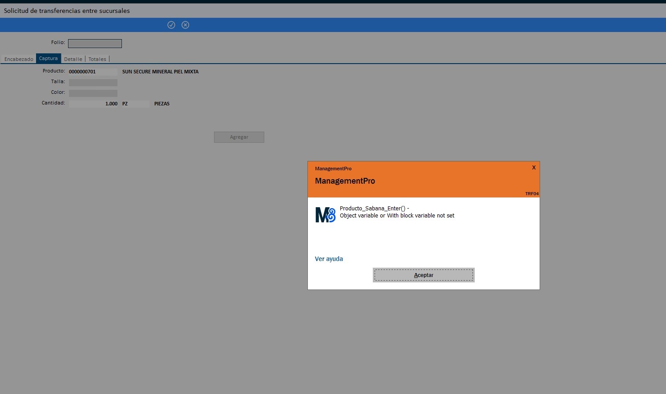Click into the Folio input field
The image size is (666, 394).
[95, 44]
